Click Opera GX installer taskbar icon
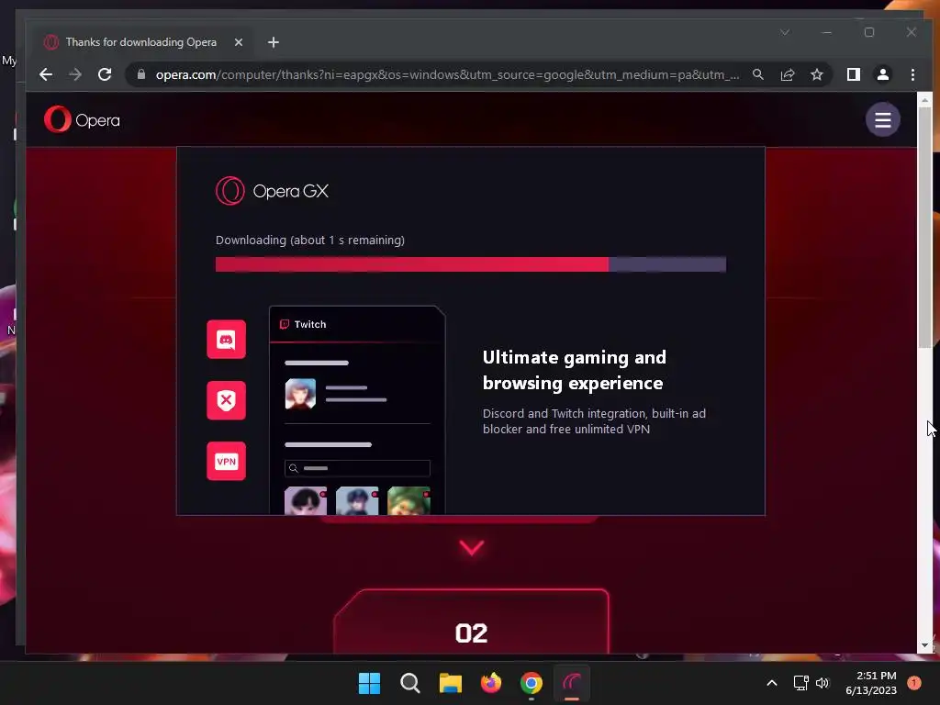Viewport: 940px width, 705px height. (x=572, y=683)
